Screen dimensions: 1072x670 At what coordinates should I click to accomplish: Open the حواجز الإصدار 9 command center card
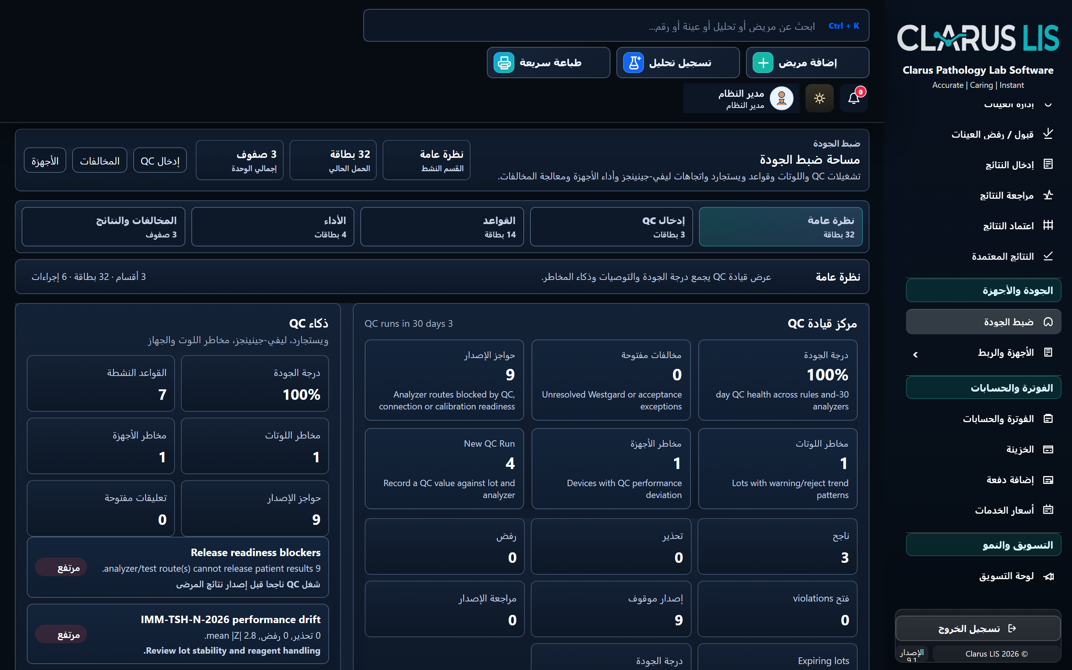click(x=444, y=380)
